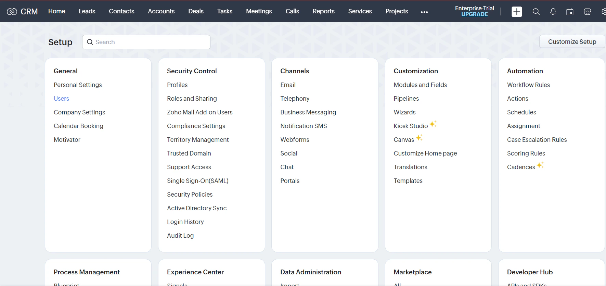Open Wizards customization
The height and width of the screenshot is (286, 606).
[404, 112]
